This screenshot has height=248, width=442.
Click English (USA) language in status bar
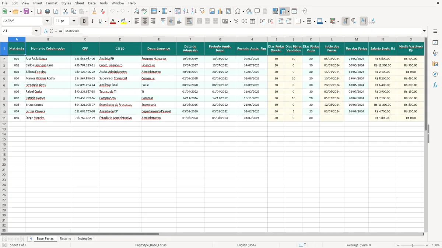(x=246, y=245)
